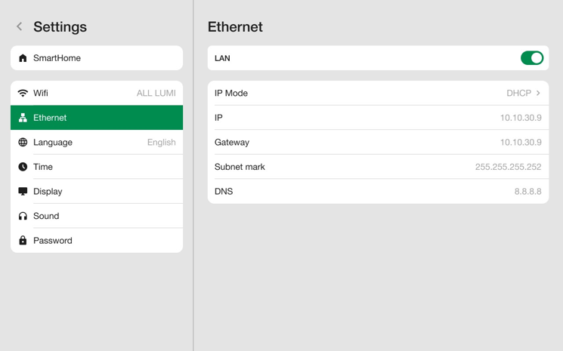563x351 pixels.
Task: Click the Wifi signal icon
Action: point(23,94)
